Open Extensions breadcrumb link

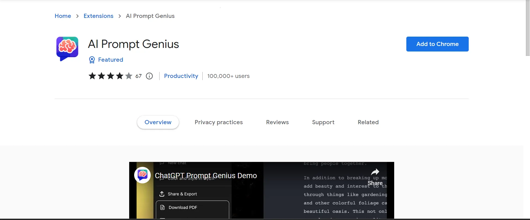pos(99,16)
